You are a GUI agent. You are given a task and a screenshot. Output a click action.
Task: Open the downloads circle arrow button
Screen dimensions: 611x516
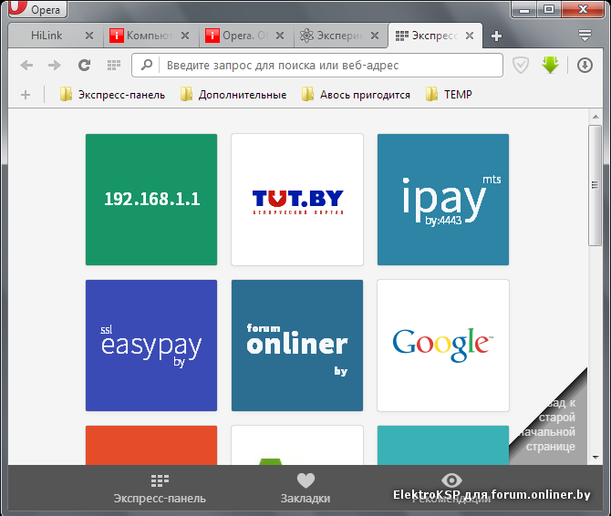pos(585,65)
